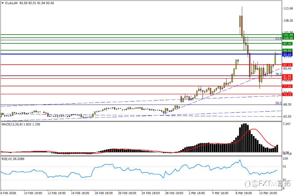
Task: Select the 50.0 Fibonacci level label
Action: (278, 103)
